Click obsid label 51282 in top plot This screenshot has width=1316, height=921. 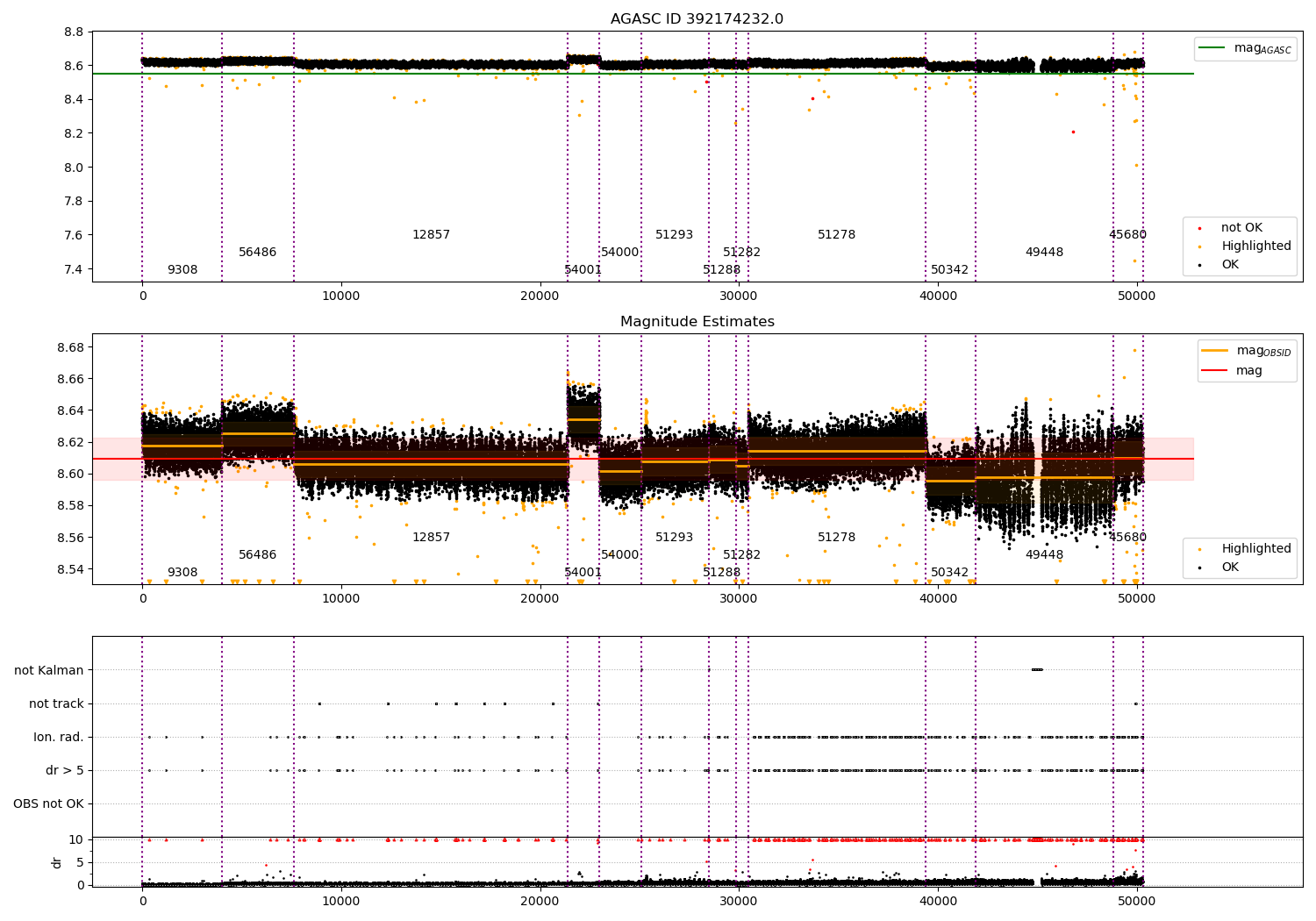click(x=741, y=253)
